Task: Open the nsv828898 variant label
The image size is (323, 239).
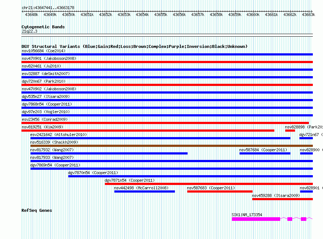Action: click(304, 127)
